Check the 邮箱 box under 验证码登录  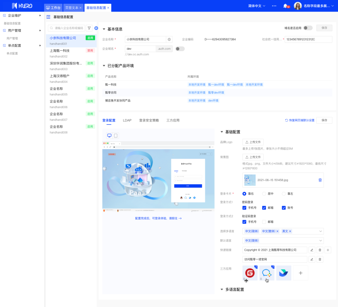click(264, 222)
